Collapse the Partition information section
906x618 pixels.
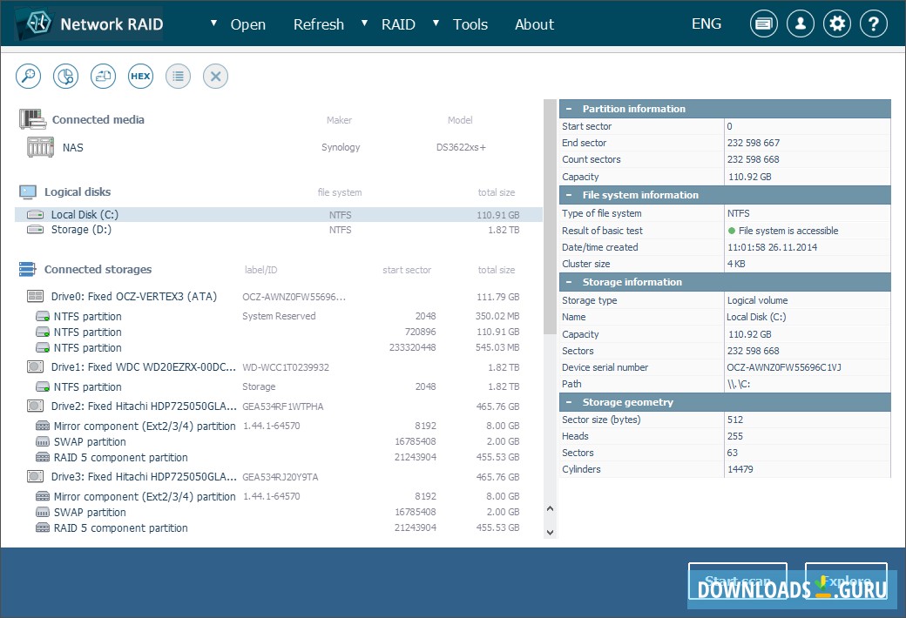pyautogui.click(x=569, y=109)
